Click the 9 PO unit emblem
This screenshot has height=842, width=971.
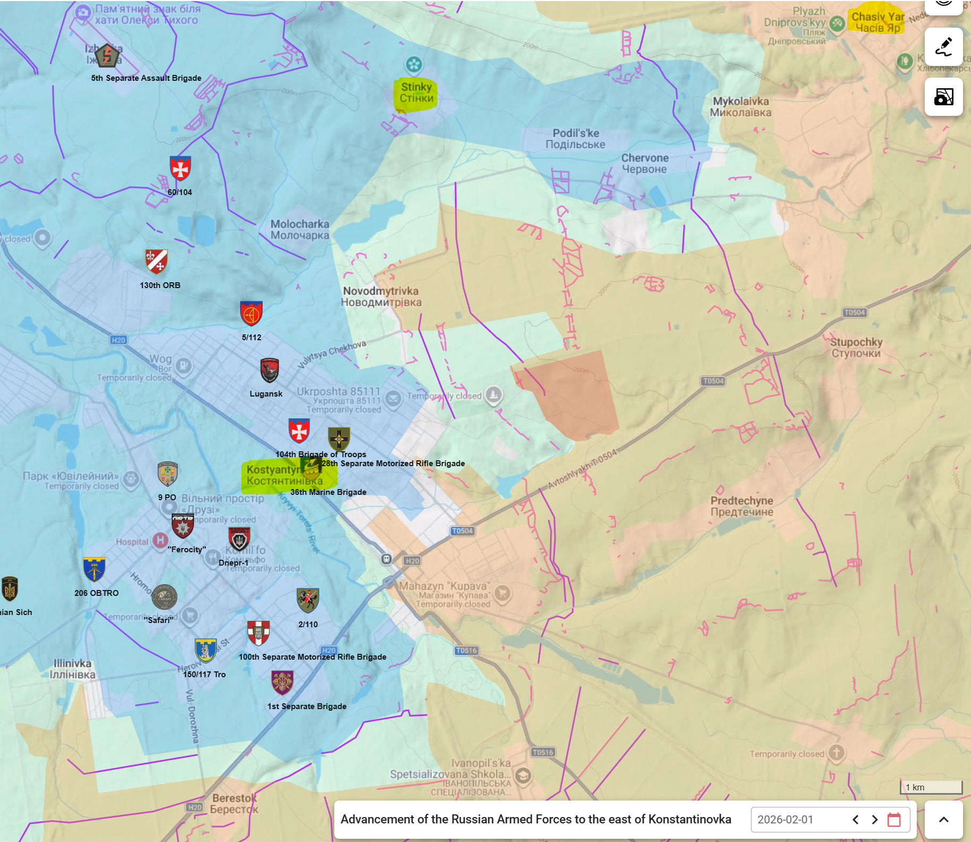pyautogui.click(x=167, y=474)
